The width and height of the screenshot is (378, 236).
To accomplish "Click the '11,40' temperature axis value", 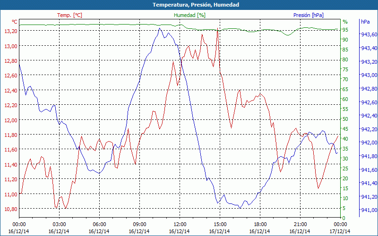I will (x=11, y=165).
